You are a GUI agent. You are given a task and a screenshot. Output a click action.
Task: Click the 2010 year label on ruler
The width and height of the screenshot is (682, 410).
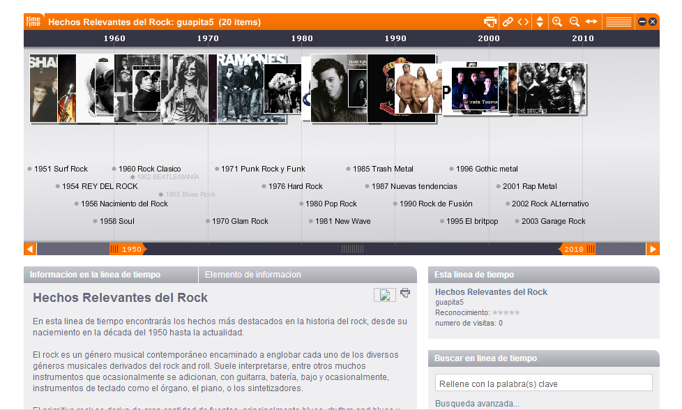tap(583, 38)
